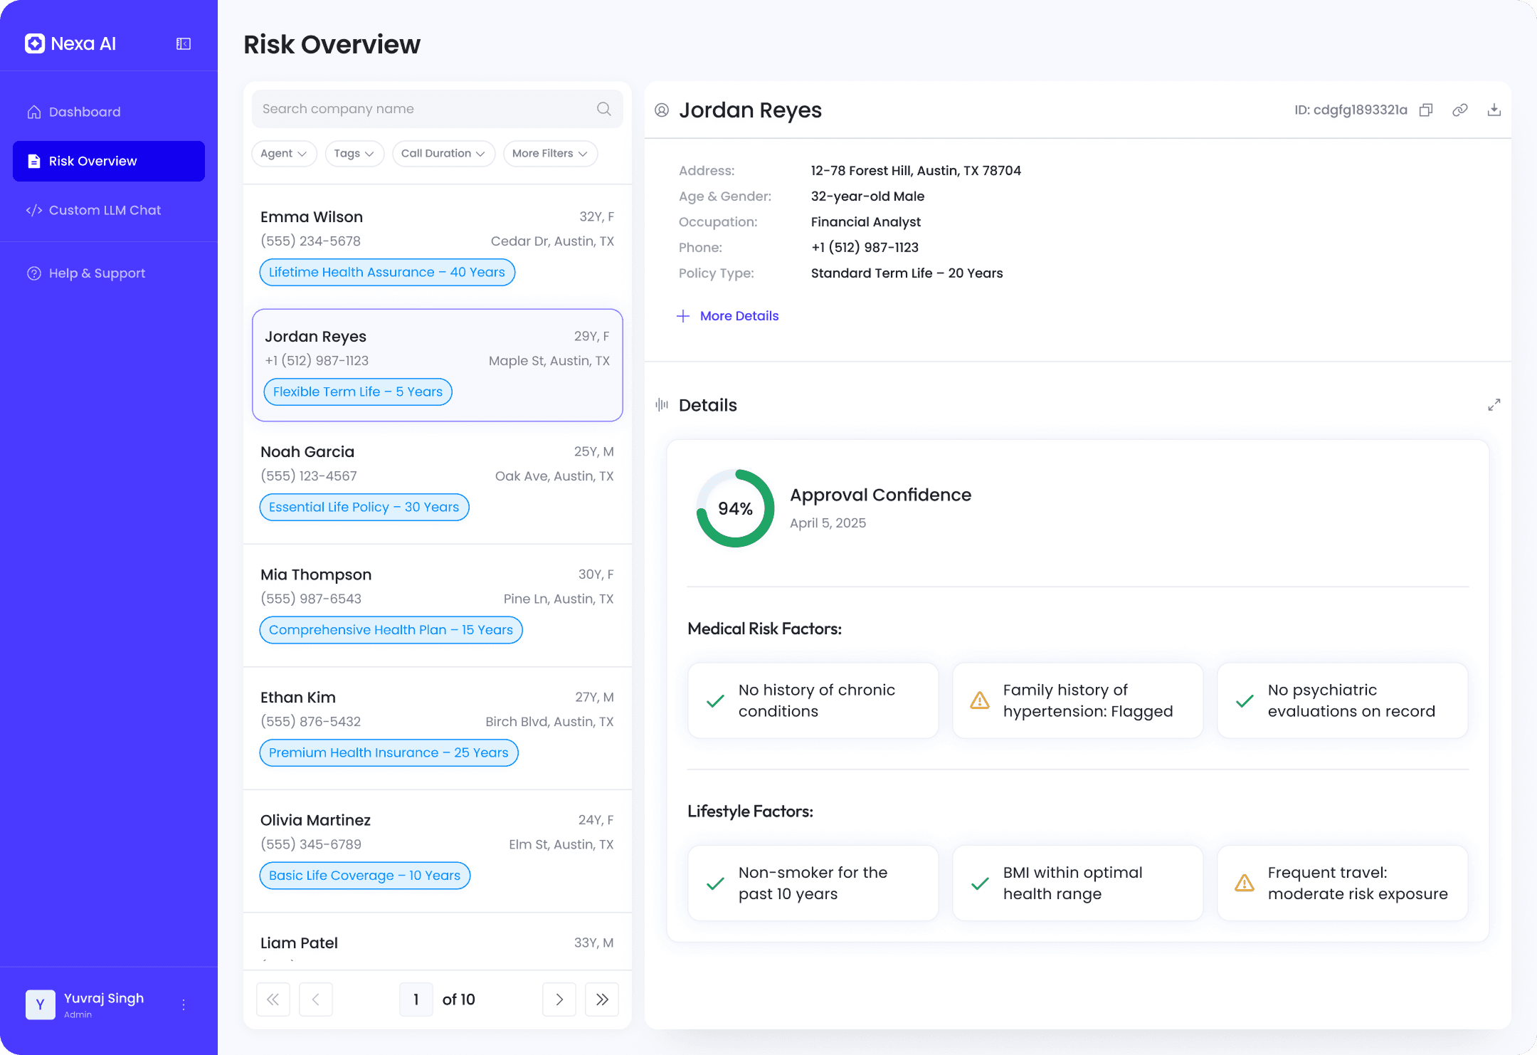
Task: Open Custom LLM Chat from the sidebar
Action: point(105,209)
